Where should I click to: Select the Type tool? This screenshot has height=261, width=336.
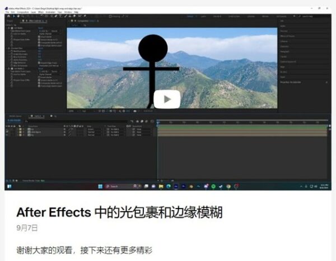click(60, 16)
